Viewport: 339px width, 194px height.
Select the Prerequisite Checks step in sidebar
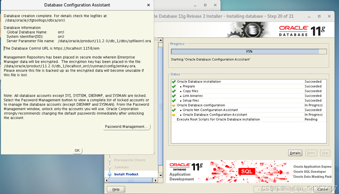[129, 160]
